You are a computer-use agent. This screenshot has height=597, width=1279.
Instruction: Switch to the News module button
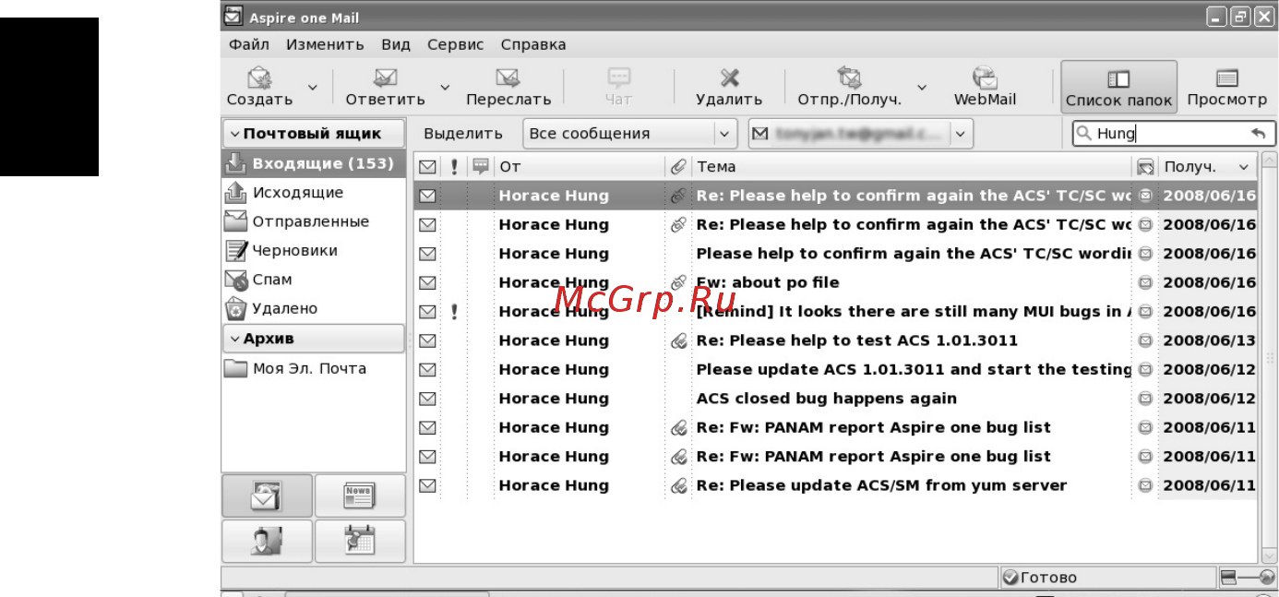(x=359, y=496)
